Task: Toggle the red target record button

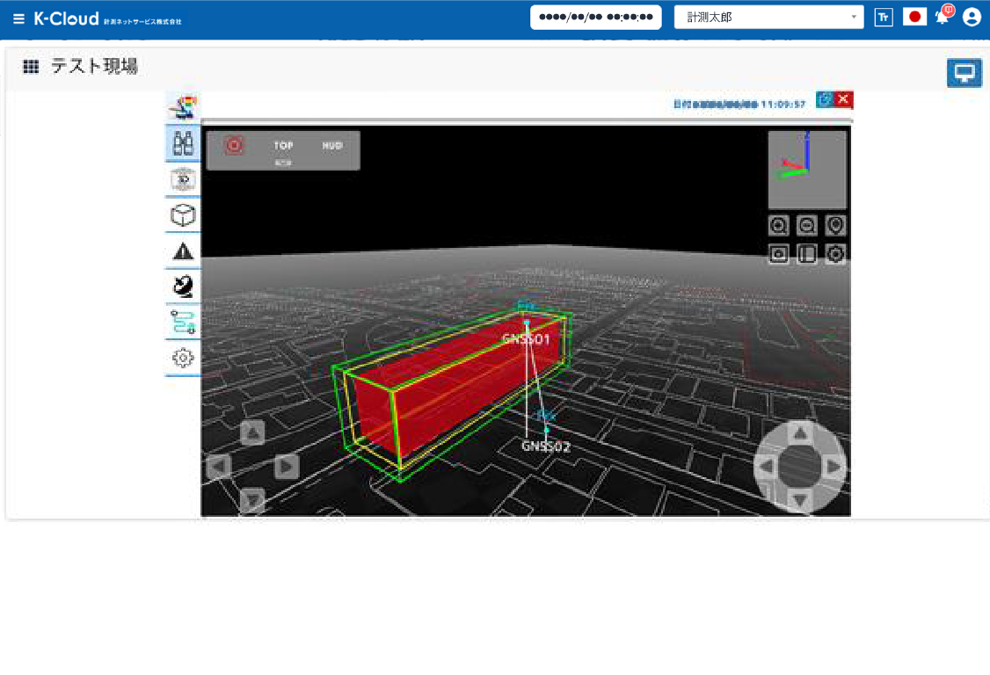Action: (x=234, y=146)
